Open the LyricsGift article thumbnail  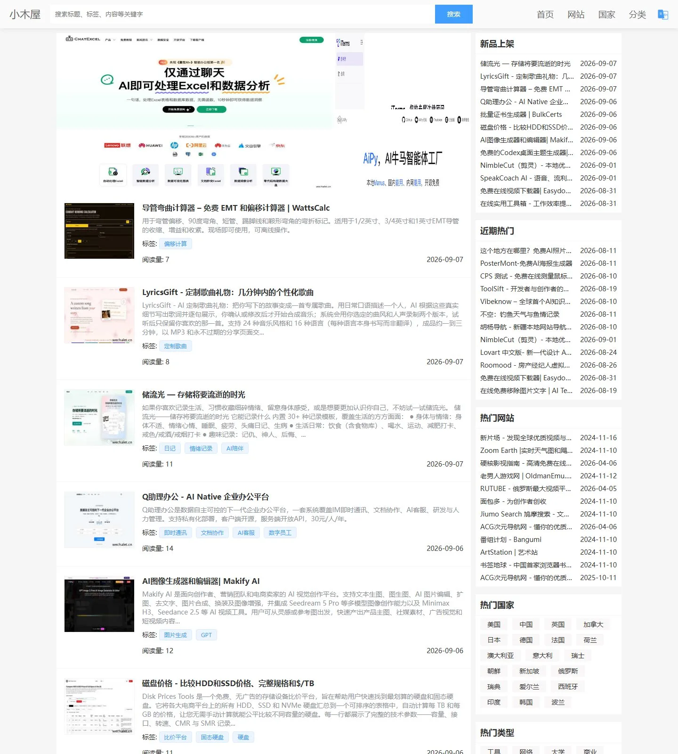tap(99, 315)
